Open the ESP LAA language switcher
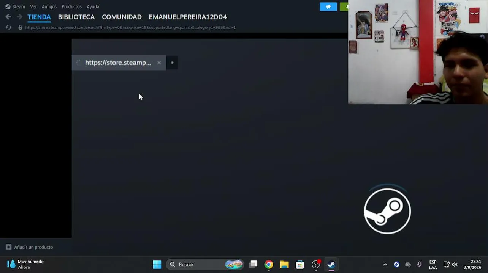488x273 pixels. coord(433,265)
